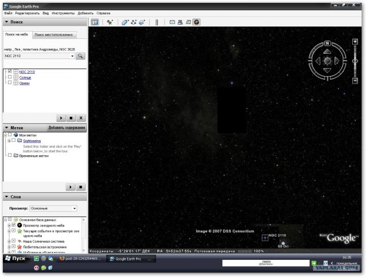
Task: Stop the tour in Places panel
Action: click(x=81, y=187)
